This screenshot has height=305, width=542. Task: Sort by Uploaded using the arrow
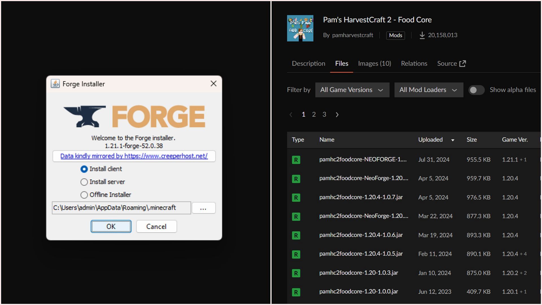point(453,140)
